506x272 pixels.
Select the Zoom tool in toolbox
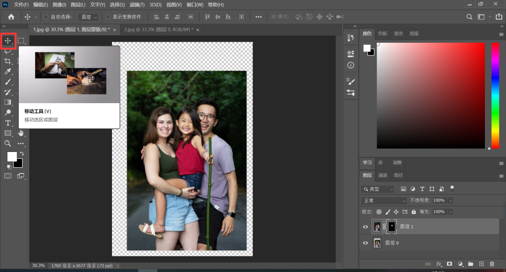click(x=8, y=144)
